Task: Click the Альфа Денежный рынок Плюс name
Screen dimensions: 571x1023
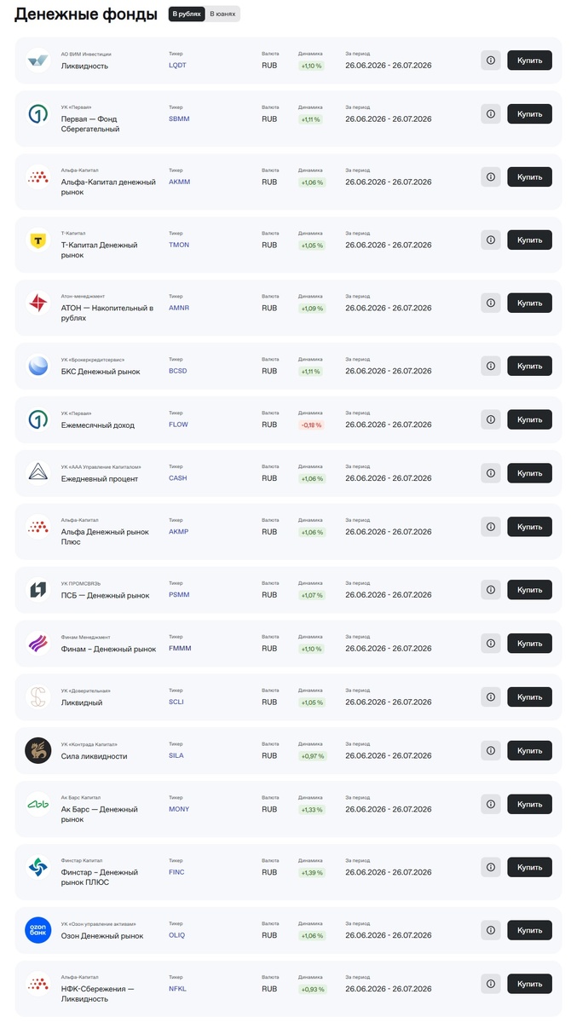Action: tap(105, 536)
